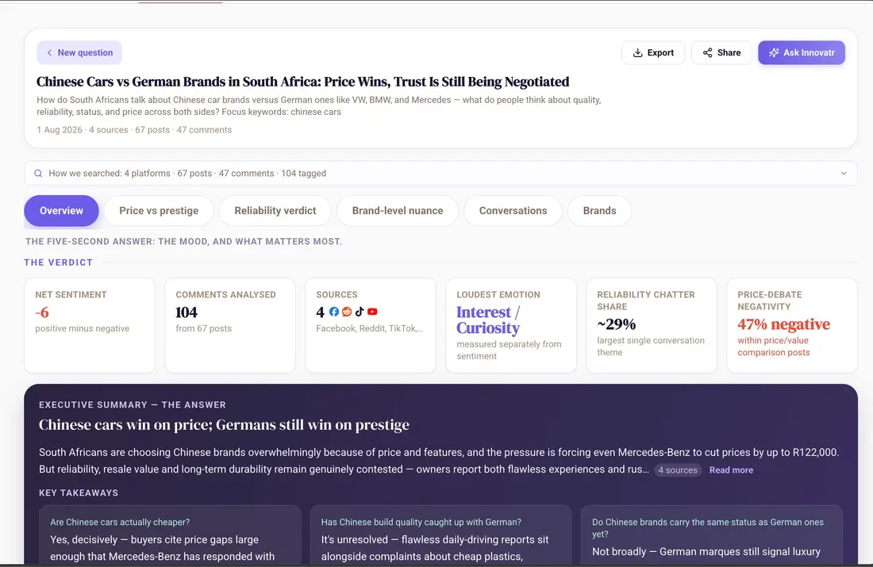Screen dimensions: 873x567
Task: Click the report title about Chinese Cars
Action: pos(303,82)
